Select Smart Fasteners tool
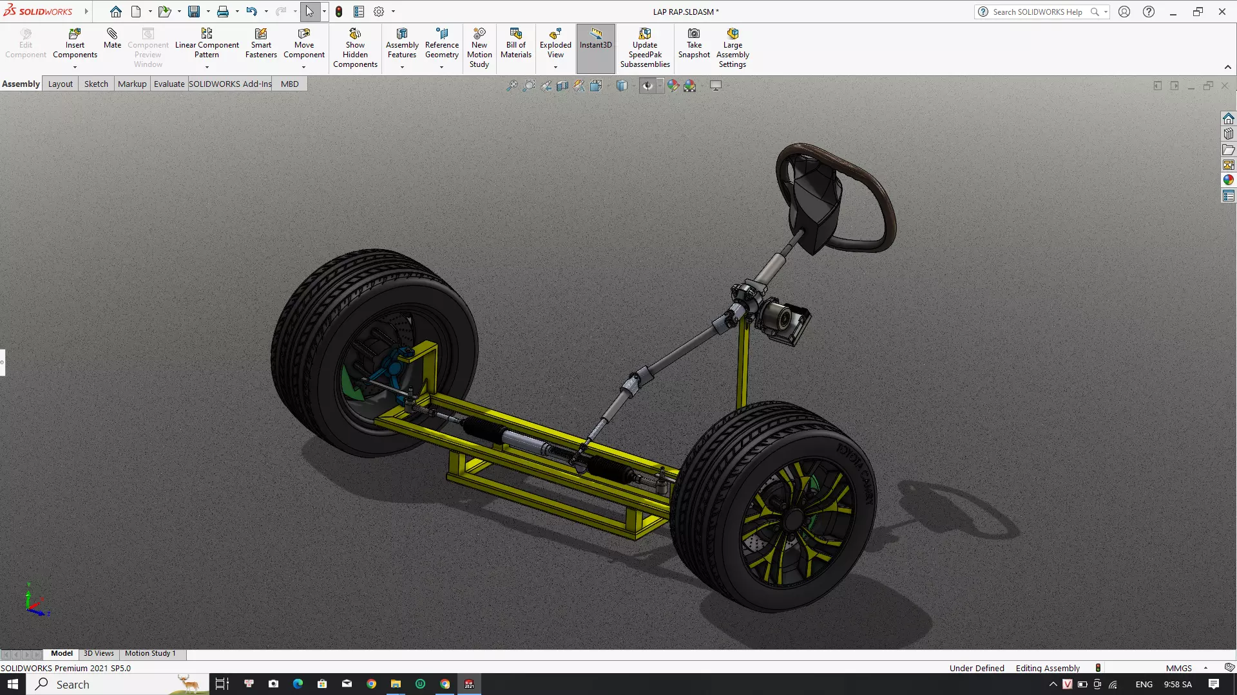The image size is (1237, 695). point(261,44)
